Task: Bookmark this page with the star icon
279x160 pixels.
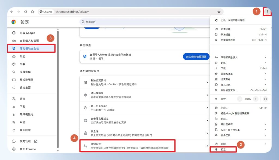Action: [219, 12]
